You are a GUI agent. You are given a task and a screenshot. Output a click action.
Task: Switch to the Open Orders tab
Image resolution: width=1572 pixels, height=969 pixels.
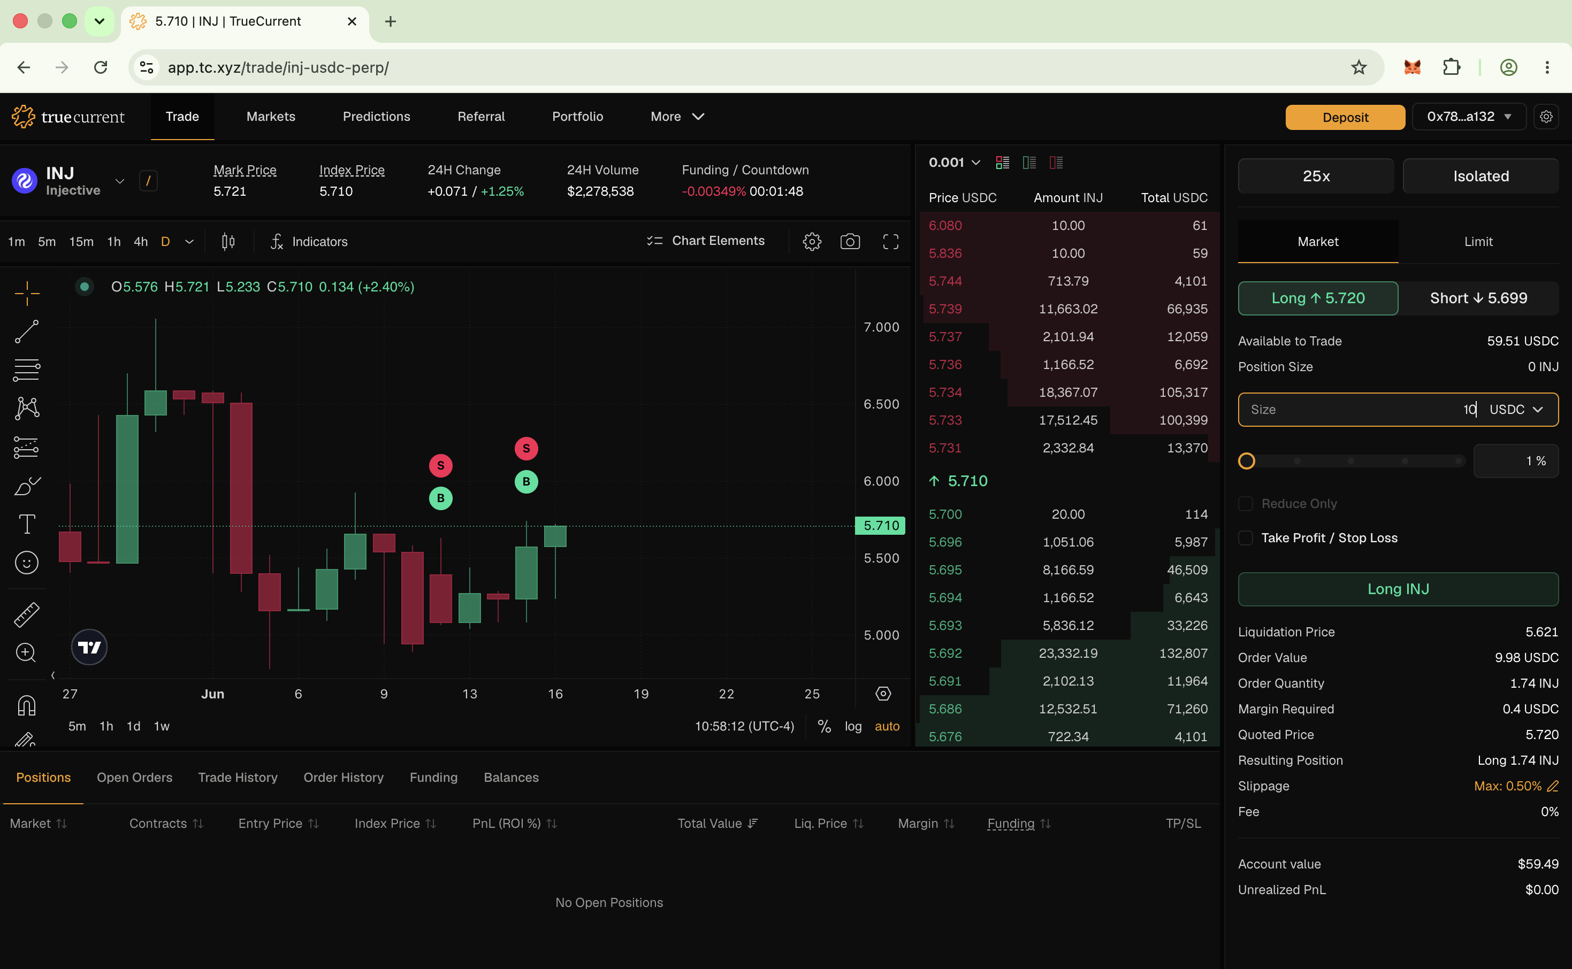point(135,778)
